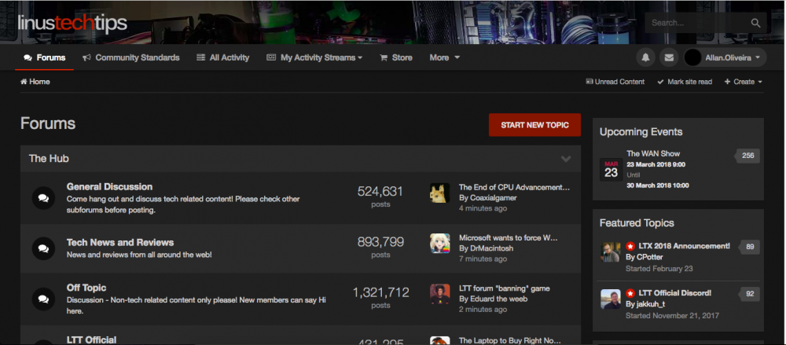786x345 pixels.
Task: Open the Store link
Action: (x=396, y=57)
